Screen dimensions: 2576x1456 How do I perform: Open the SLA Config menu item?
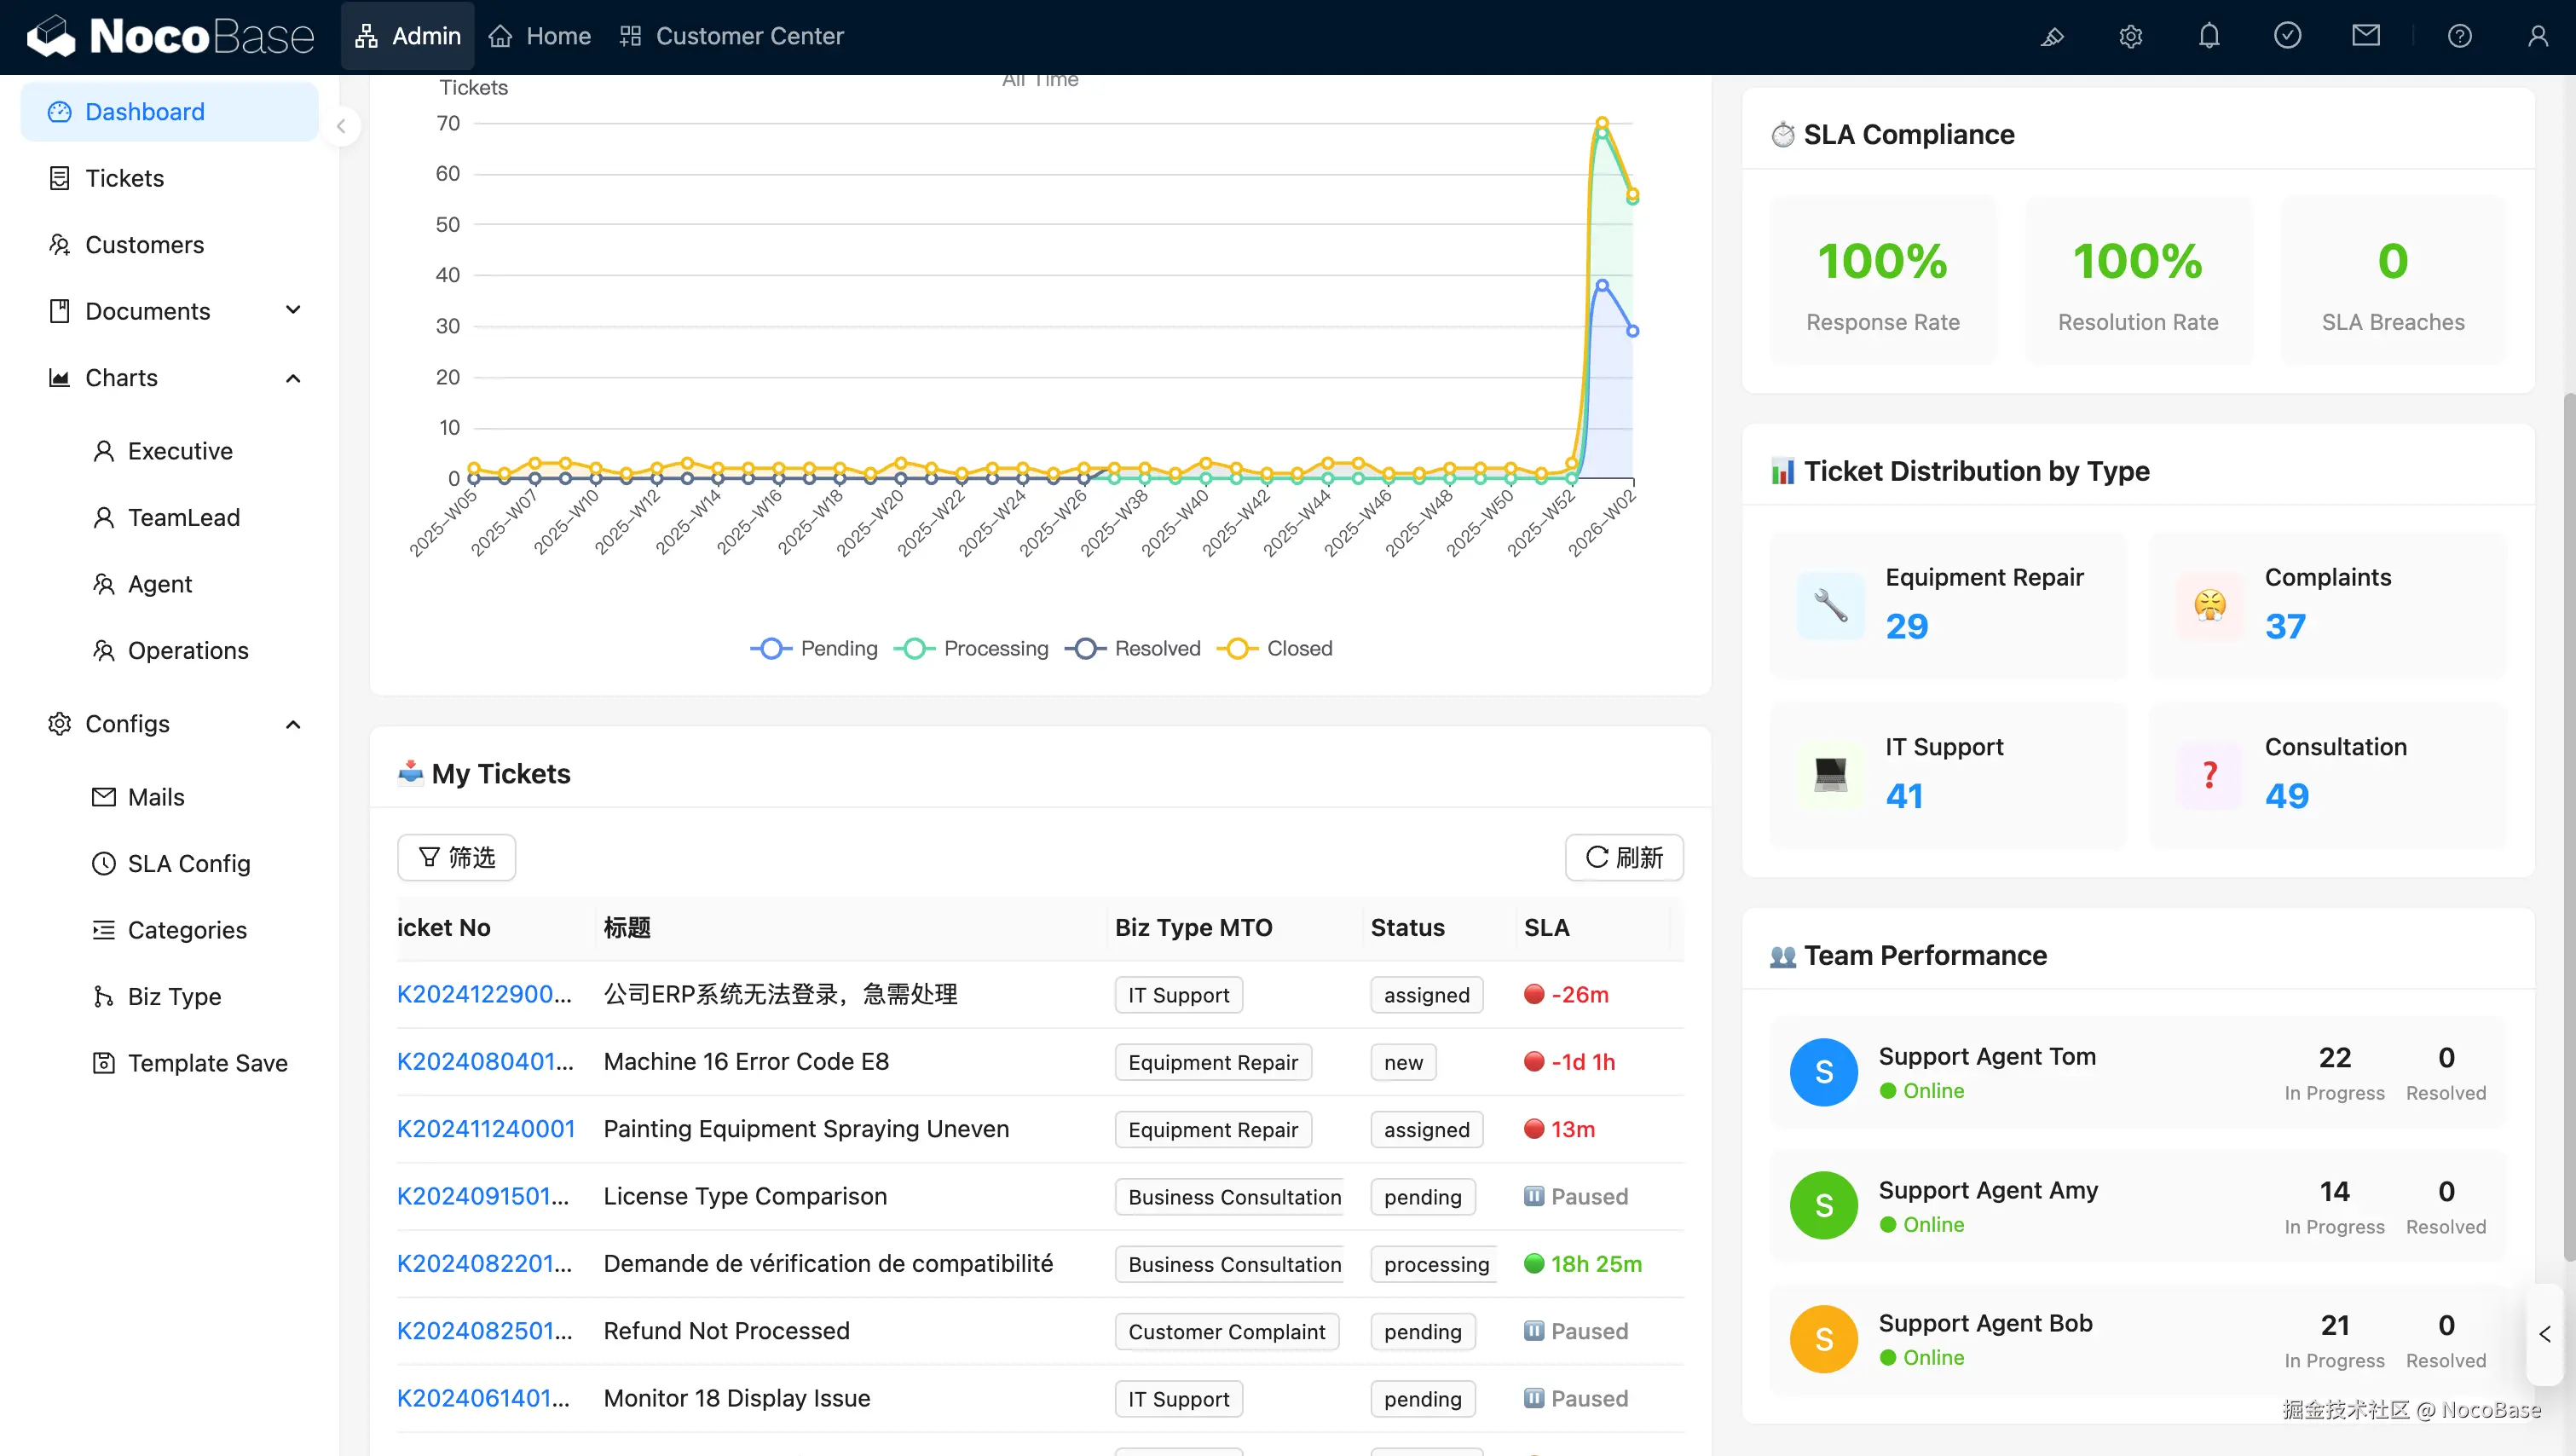[x=188, y=863]
